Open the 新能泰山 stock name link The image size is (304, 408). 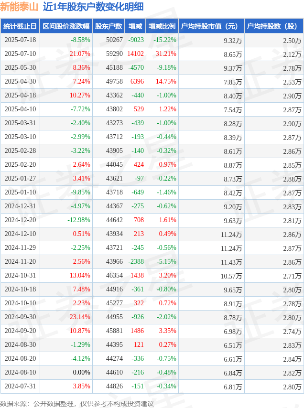[19, 7]
